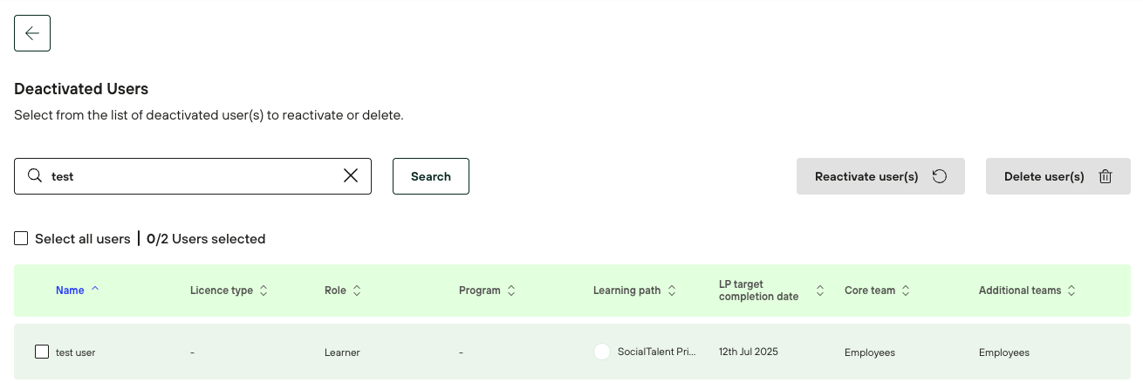Sort by the Role column arrows
This screenshot has width=1143, height=383.
pyautogui.click(x=357, y=291)
